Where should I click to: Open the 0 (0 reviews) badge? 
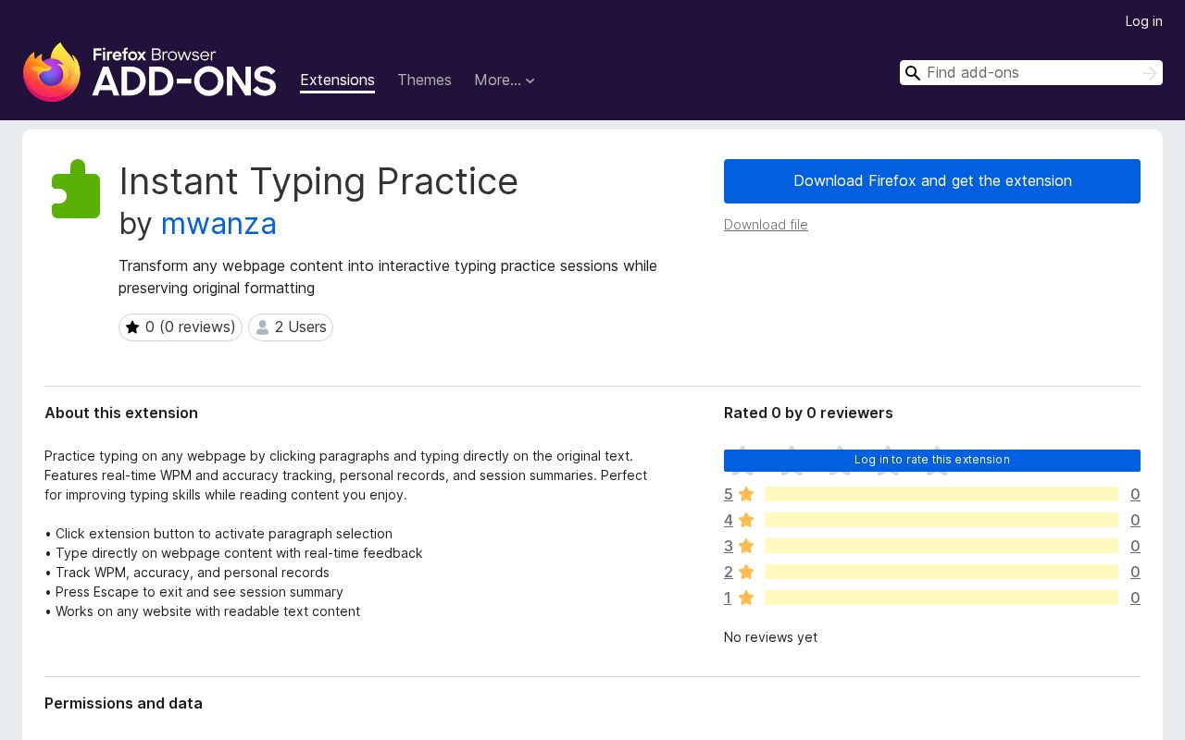[181, 327]
